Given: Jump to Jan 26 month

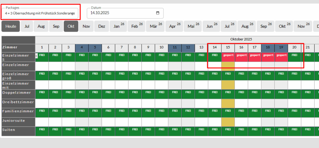Looking at the screenshot, I should tap(118, 26).
